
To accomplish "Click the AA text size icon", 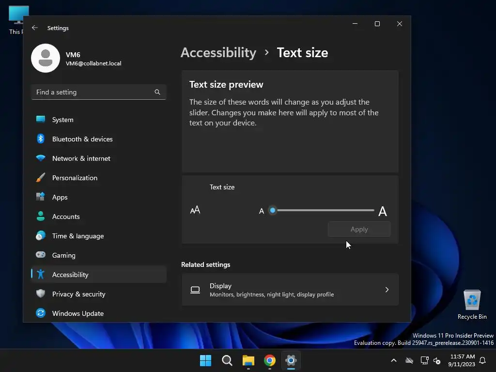I will point(195,210).
